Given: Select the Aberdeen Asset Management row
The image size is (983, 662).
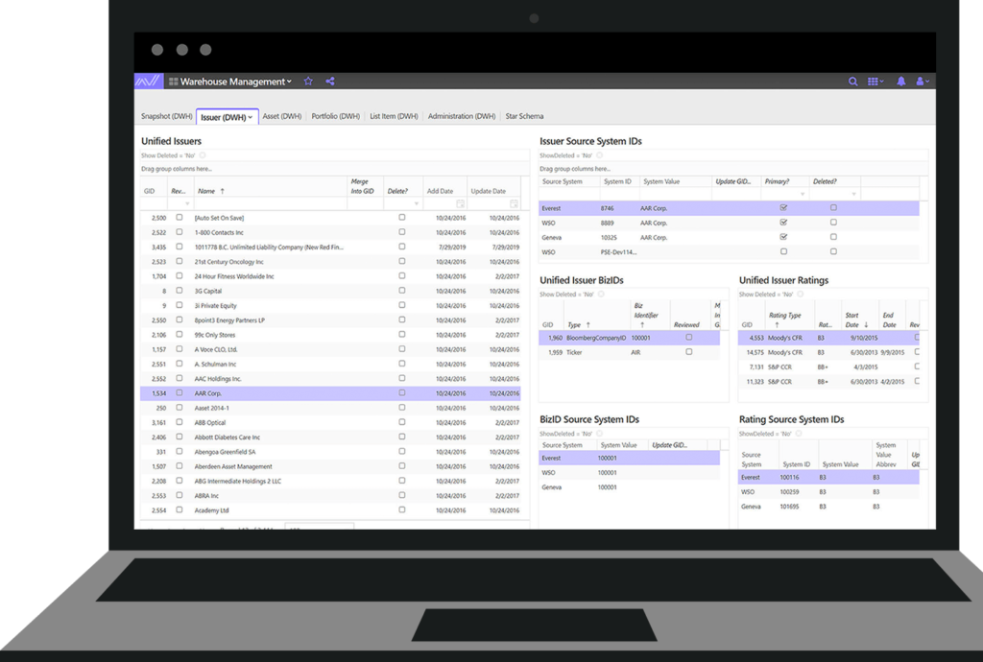Looking at the screenshot, I should click(330, 466).
